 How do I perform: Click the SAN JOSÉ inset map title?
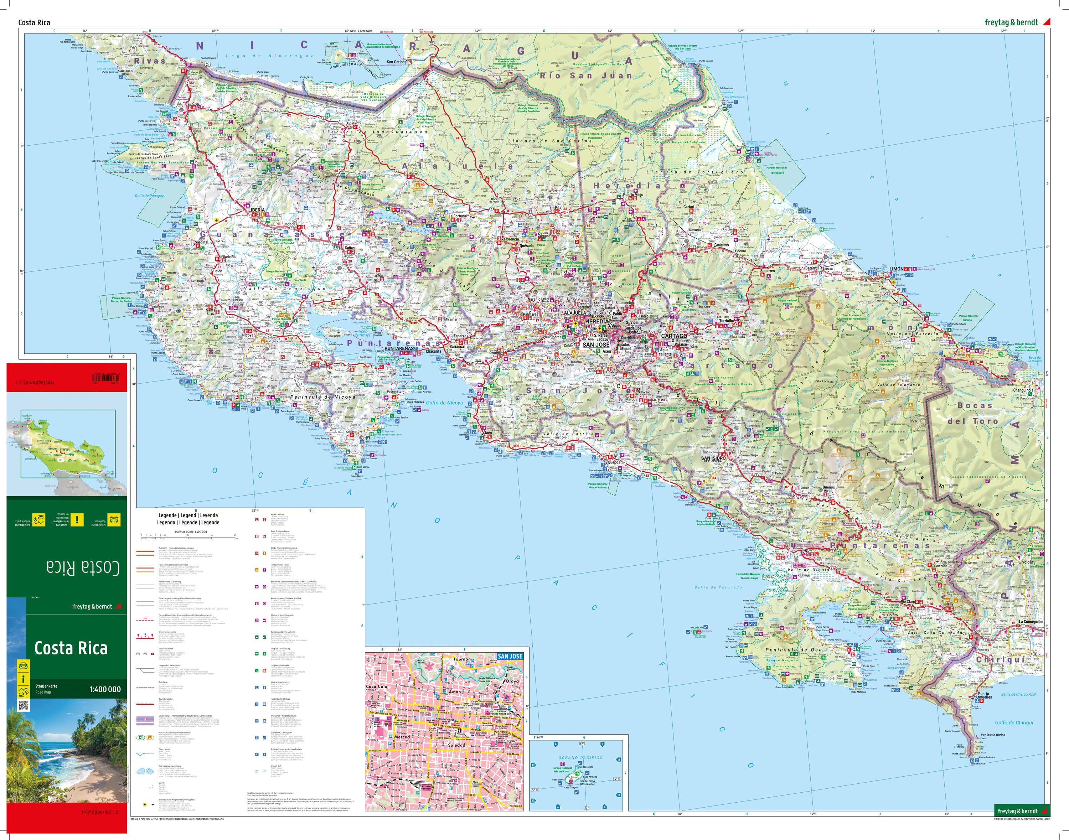click(510, 656)
